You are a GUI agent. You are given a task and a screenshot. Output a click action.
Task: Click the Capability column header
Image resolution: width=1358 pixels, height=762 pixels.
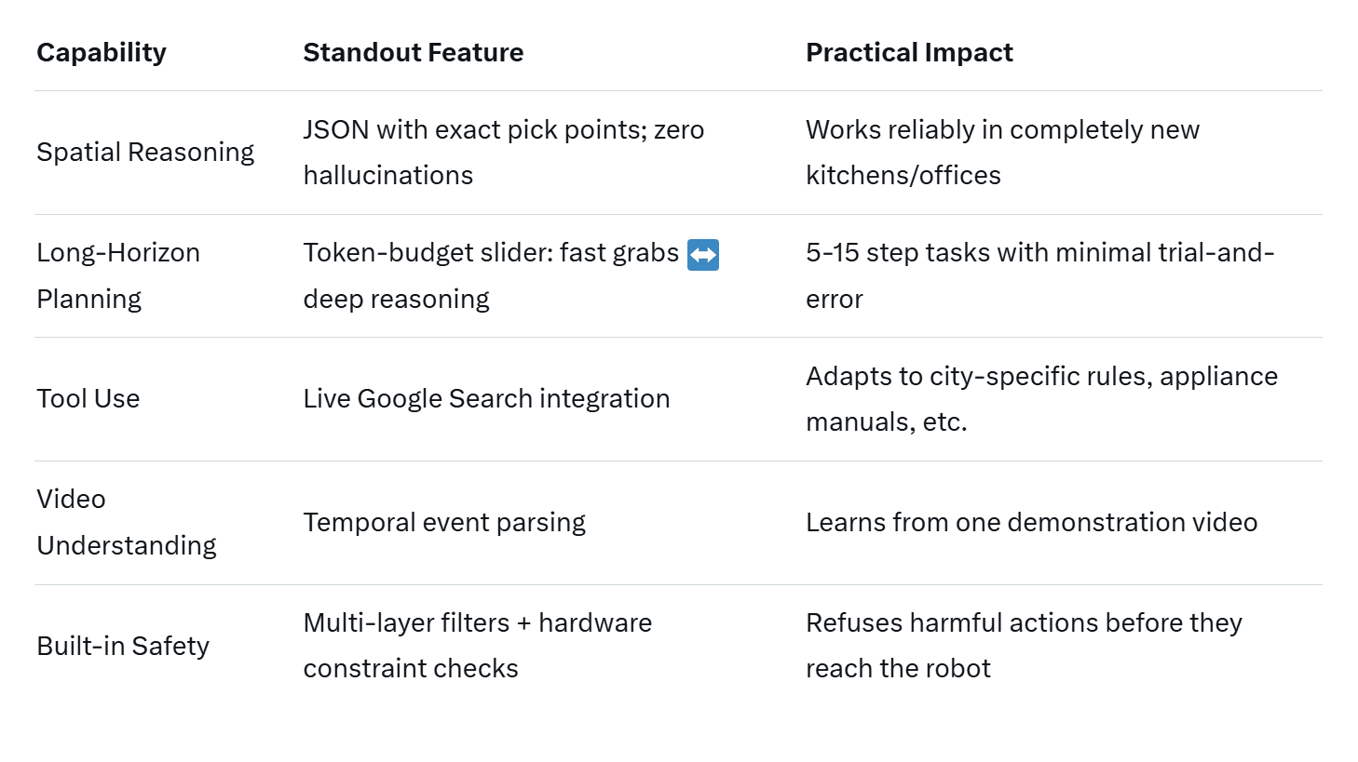coord(102,53)
